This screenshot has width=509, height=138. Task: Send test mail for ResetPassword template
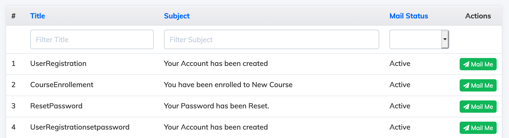pos(478,107)
